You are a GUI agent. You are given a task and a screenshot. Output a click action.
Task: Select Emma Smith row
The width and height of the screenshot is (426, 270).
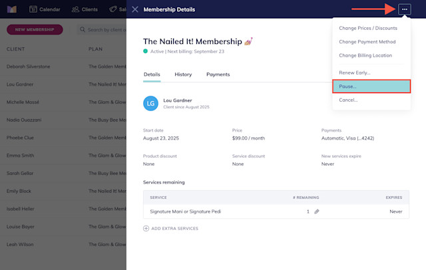pos(63,156)
